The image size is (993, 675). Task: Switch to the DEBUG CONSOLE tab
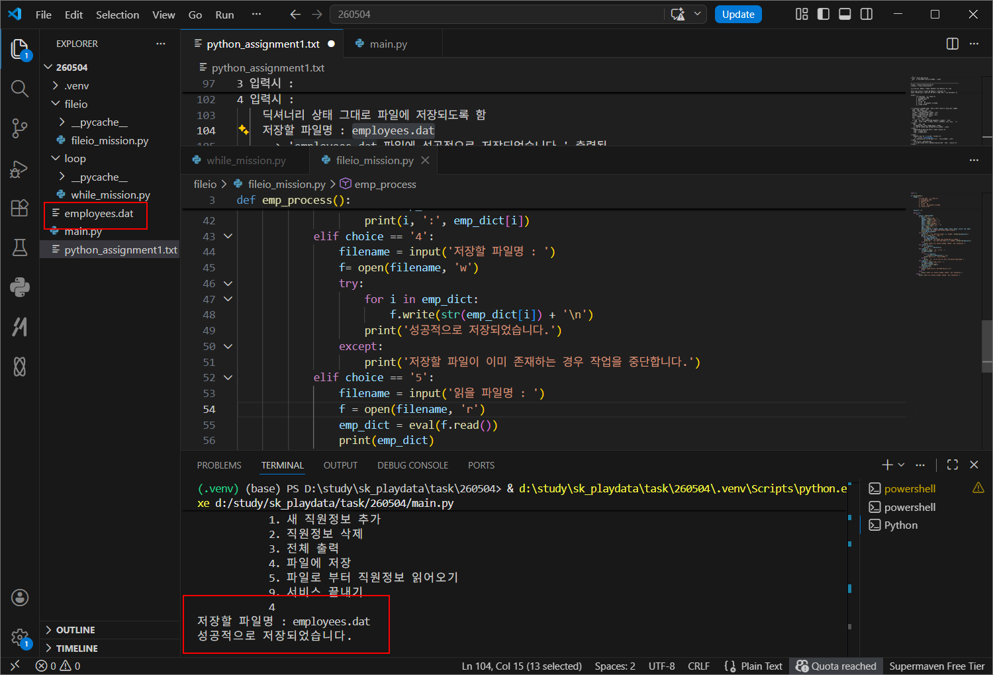tap(412, 465)
